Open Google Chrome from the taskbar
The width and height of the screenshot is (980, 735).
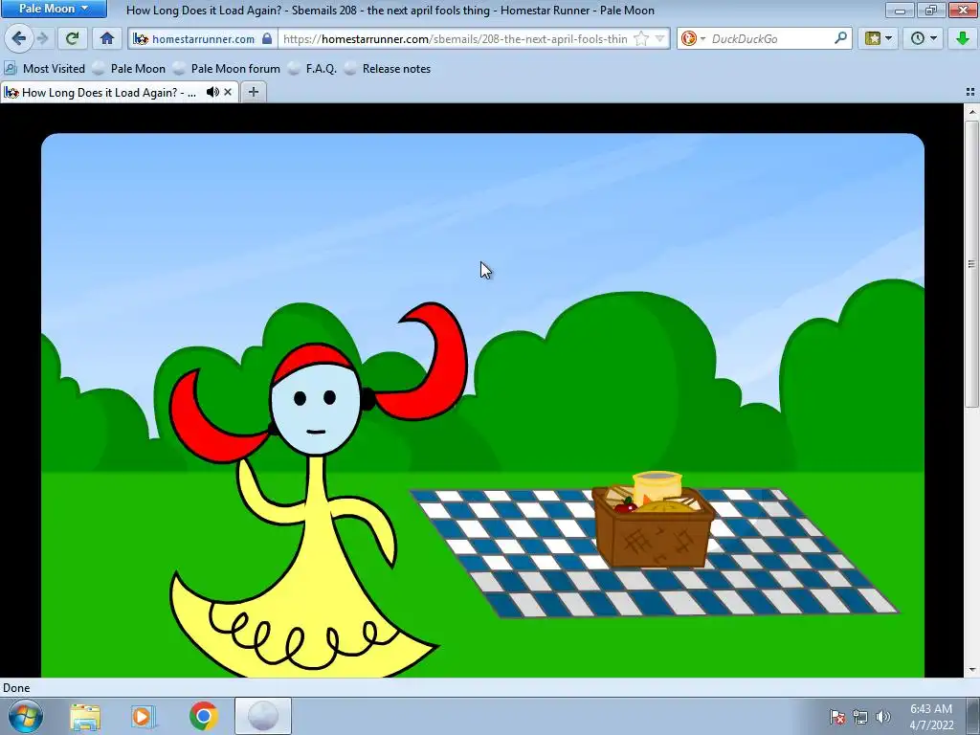click(203, 716)
